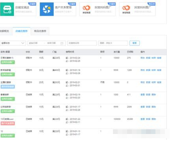Click the green tag under 日常优惠券15
Screen dimensions: 170x143
click(8, 62)
